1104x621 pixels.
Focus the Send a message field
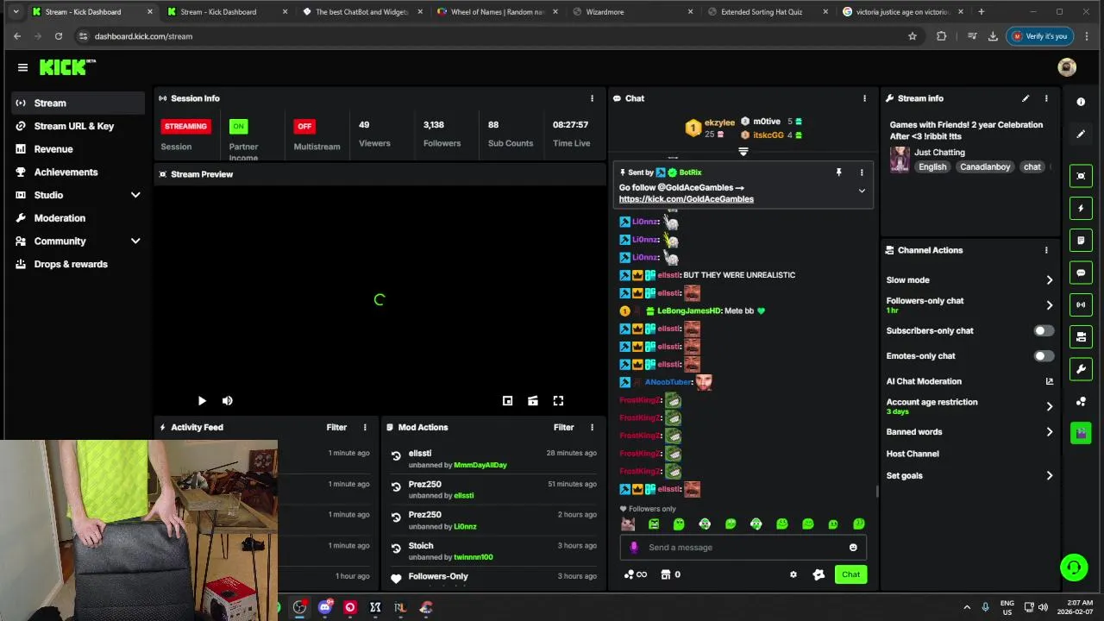coord(743,548)
